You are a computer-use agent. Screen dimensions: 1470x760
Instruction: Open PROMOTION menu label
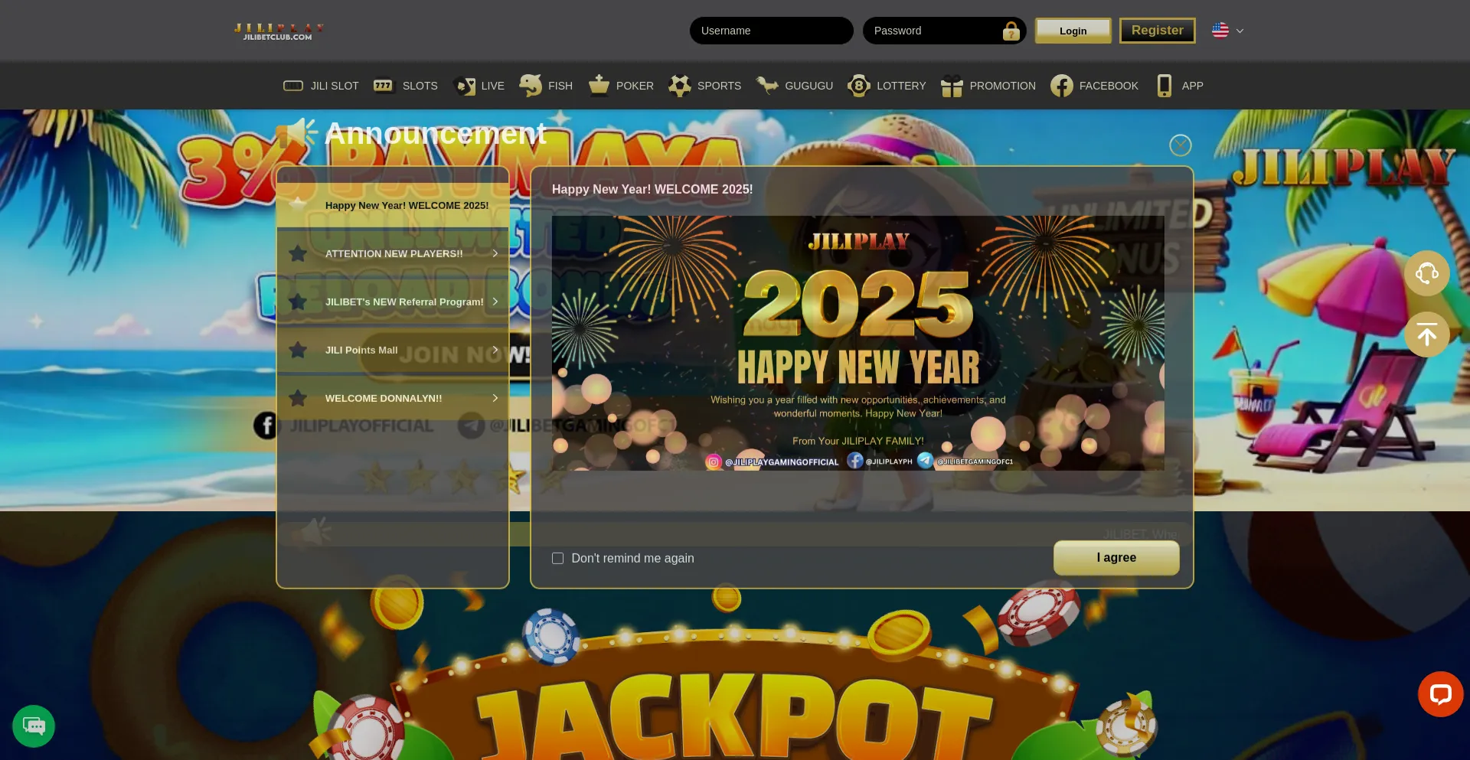1002,86
